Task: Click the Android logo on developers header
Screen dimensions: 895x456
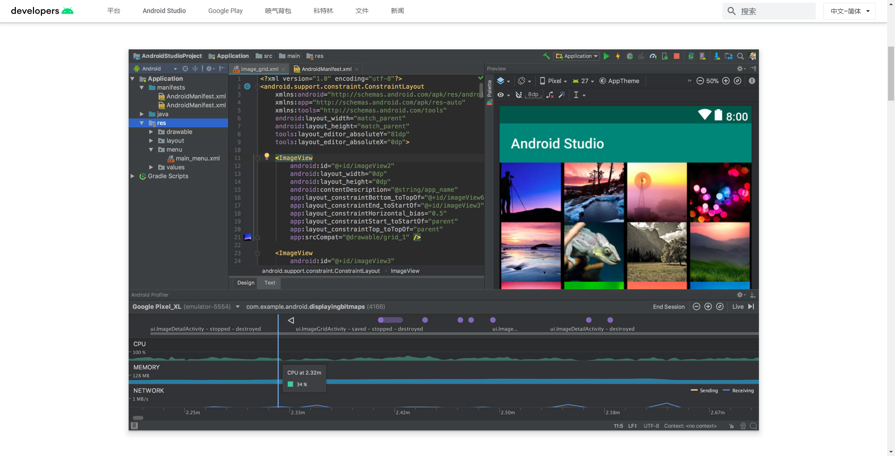Action: 68,11
